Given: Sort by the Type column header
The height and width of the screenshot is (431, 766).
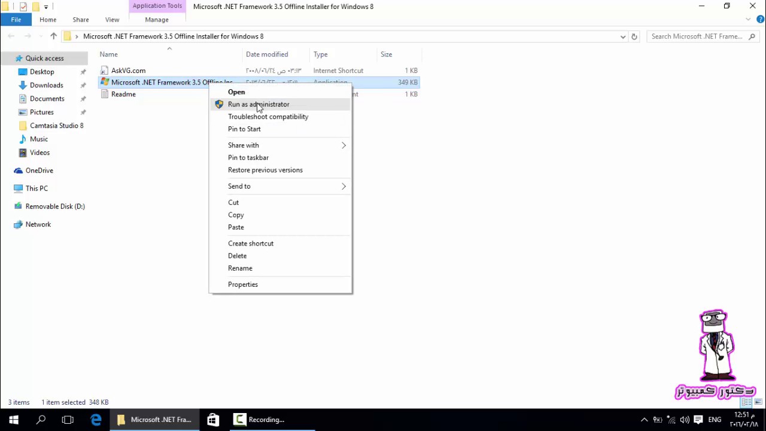Looking at the screenshot, I should [344, 54].
